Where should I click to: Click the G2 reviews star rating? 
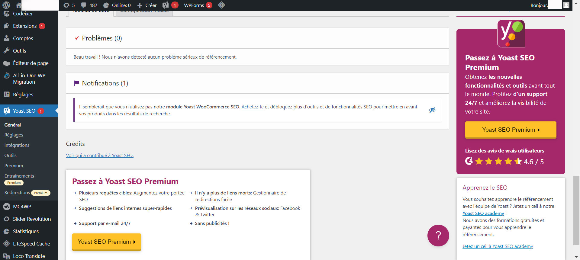[504, 162]
